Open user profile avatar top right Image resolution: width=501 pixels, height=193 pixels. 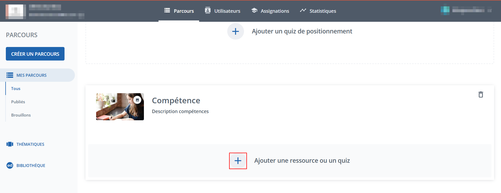coord(445,11)
